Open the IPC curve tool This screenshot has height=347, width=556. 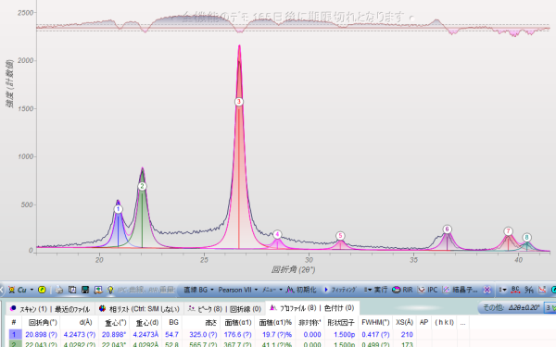427,290
